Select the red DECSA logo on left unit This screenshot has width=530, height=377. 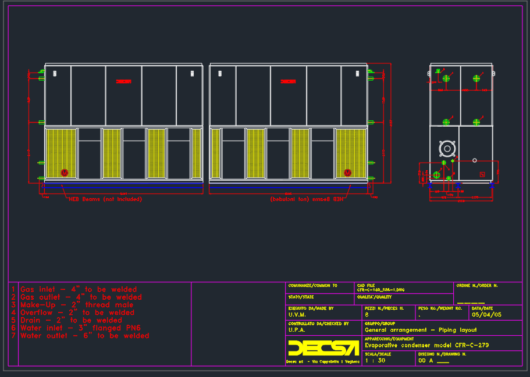(123, 81)
